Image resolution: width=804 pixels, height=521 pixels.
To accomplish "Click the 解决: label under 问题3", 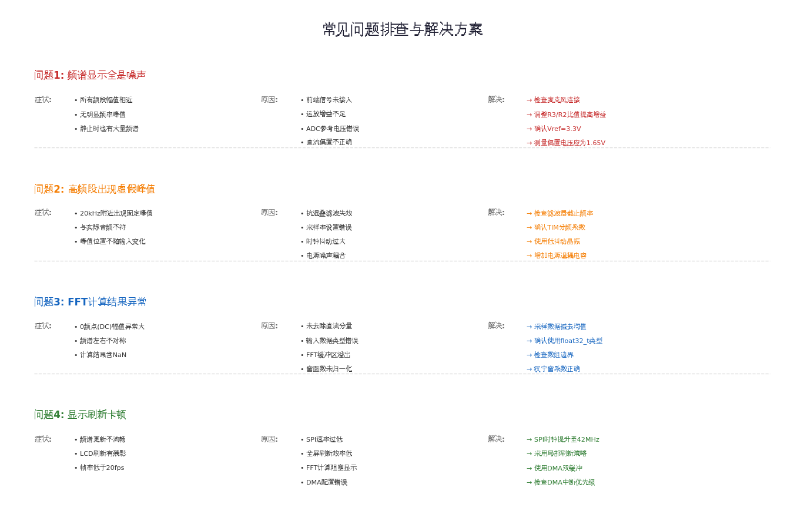I will coord(496,325).
